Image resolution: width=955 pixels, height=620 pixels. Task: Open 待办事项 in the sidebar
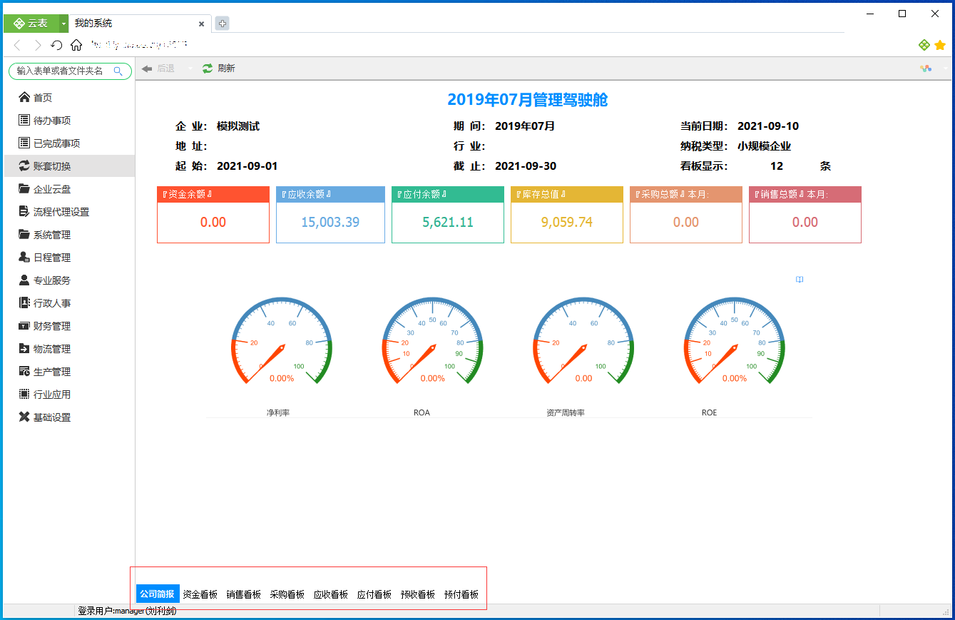coord(69,121)
